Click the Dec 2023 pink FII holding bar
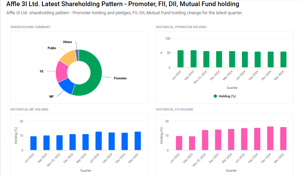The width and height of the screenshot is (300, 175). point(218,140)
